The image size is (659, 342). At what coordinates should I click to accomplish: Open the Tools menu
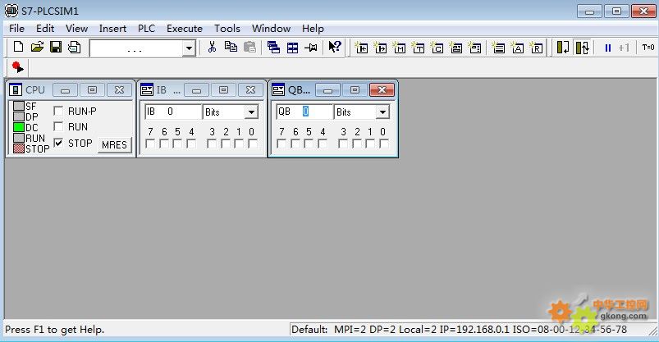[x=227, y=29]
